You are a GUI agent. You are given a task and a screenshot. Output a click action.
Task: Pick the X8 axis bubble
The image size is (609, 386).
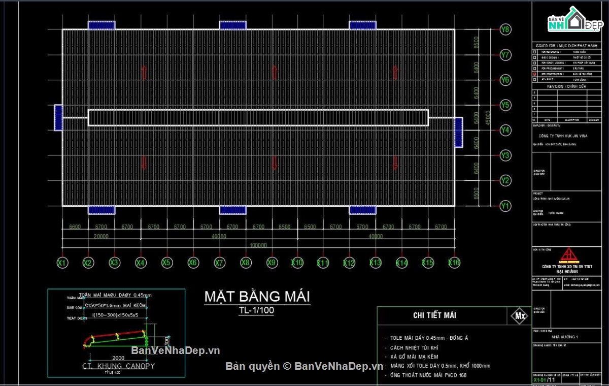[246, 263]
